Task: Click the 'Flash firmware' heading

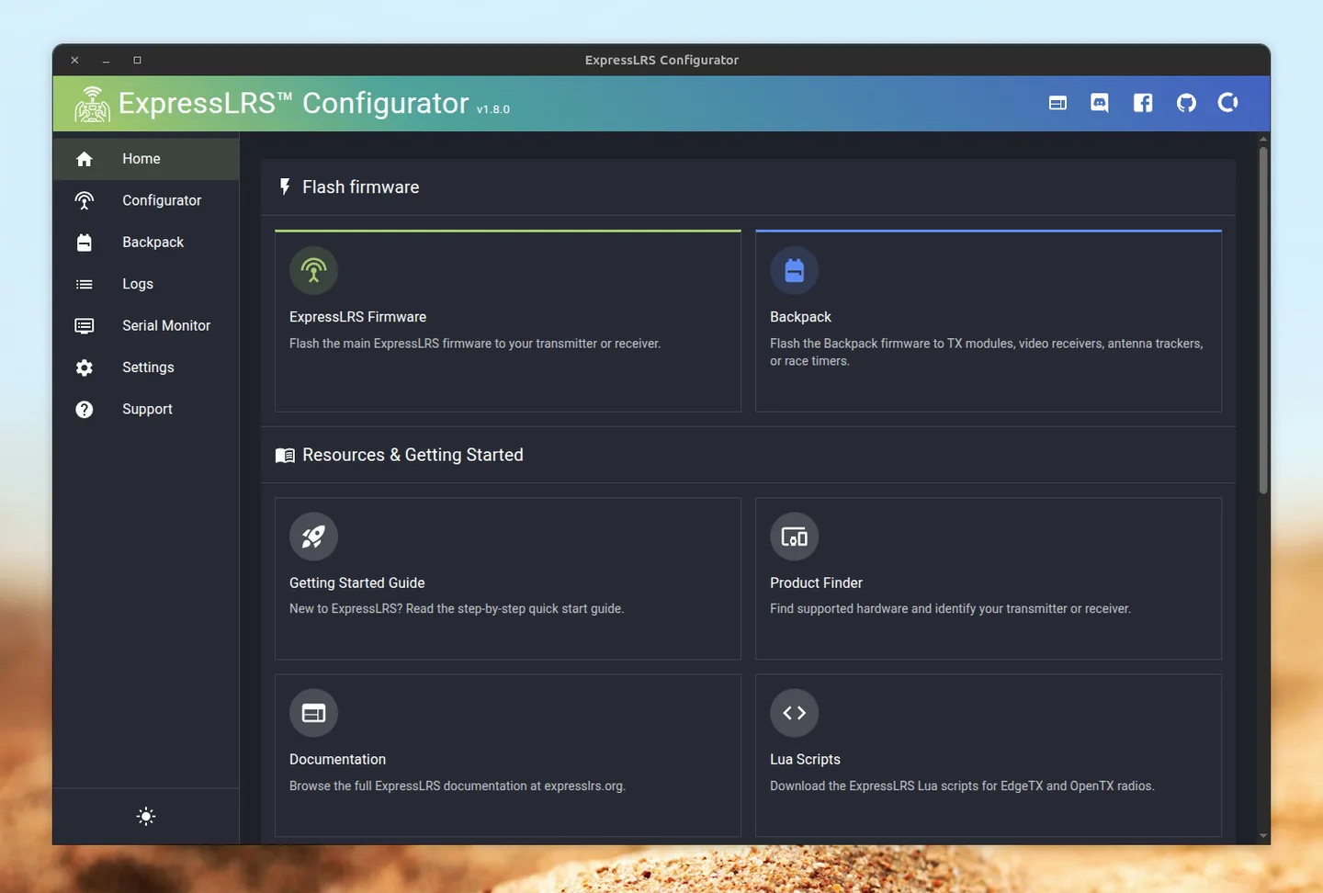Action: click(361, 187)
